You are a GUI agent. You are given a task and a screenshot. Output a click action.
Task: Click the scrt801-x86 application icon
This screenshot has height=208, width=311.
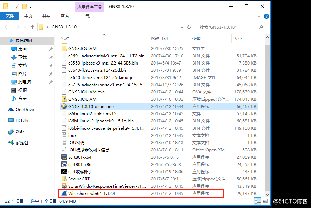(64, 164)
